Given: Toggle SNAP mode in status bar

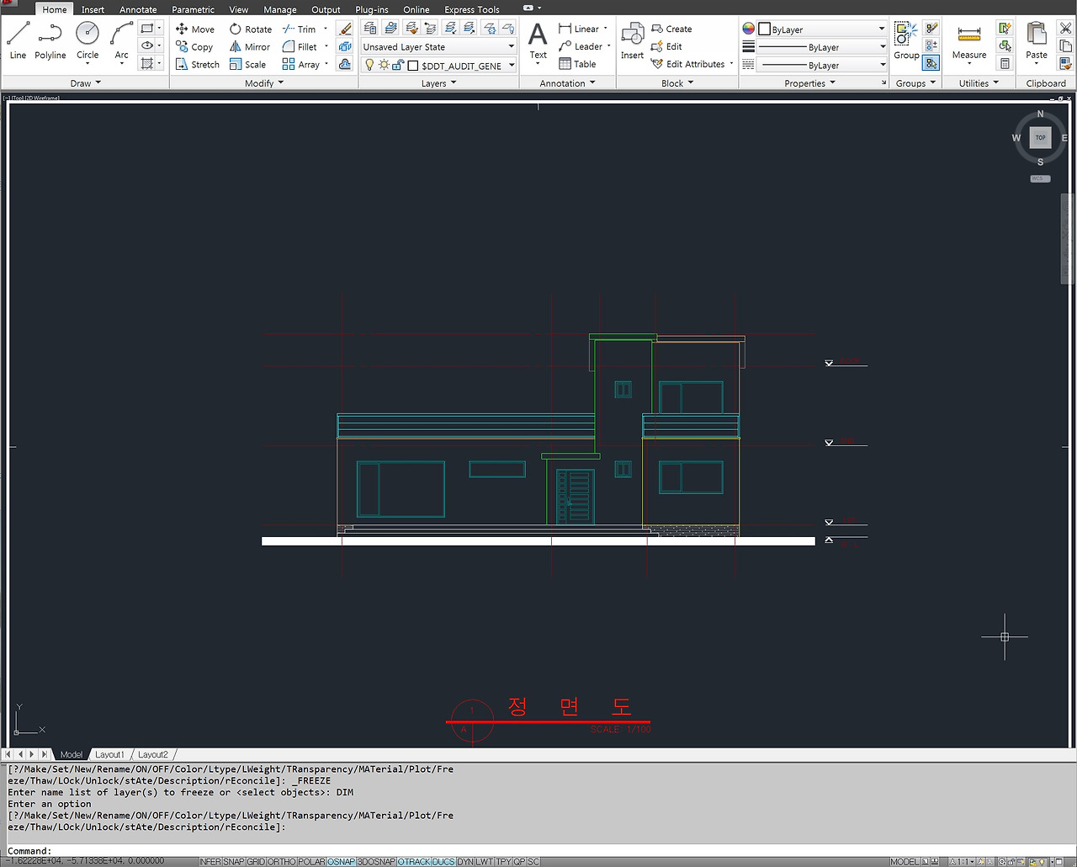Looking at the screenshot, I should point(234,862).
